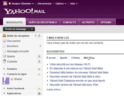This screenshot has height=96, width=124.
Task: Click the Corbeille bin icon
Action: pyautogui.click(x=4, y=61)
